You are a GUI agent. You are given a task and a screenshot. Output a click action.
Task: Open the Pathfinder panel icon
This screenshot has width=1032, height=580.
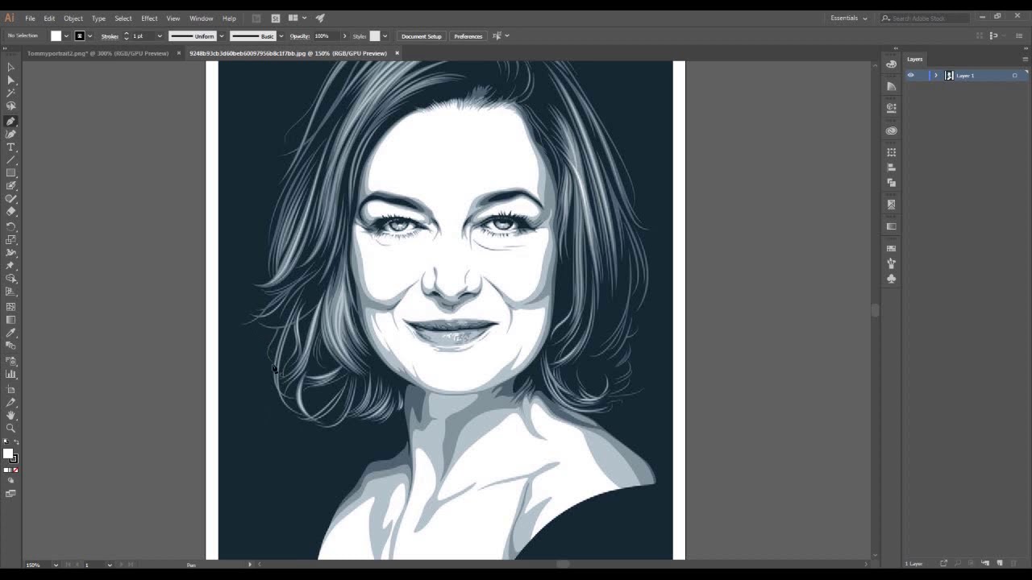(891, 183)
